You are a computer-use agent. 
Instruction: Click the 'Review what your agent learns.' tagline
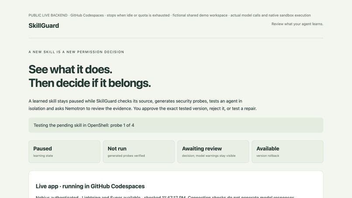point(297,24)
